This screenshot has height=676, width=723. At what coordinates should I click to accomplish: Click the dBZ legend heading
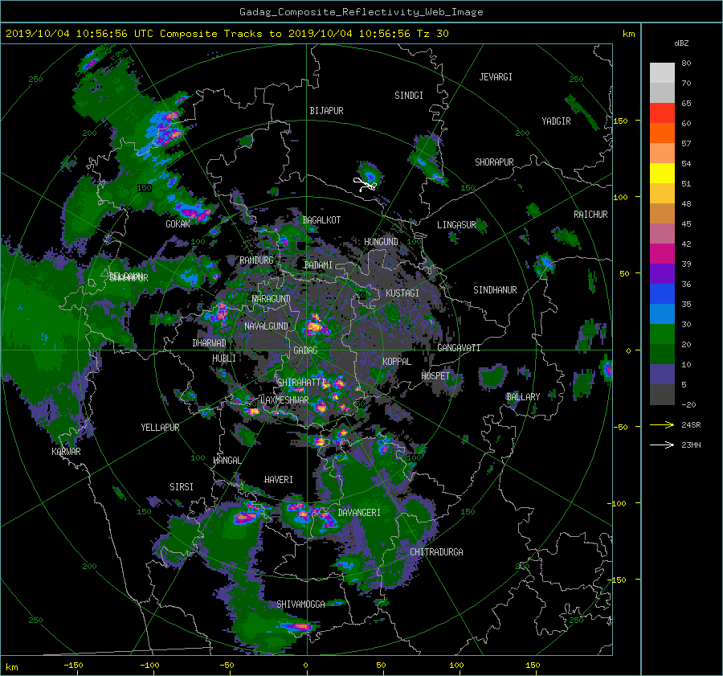(x=681, y=43)
